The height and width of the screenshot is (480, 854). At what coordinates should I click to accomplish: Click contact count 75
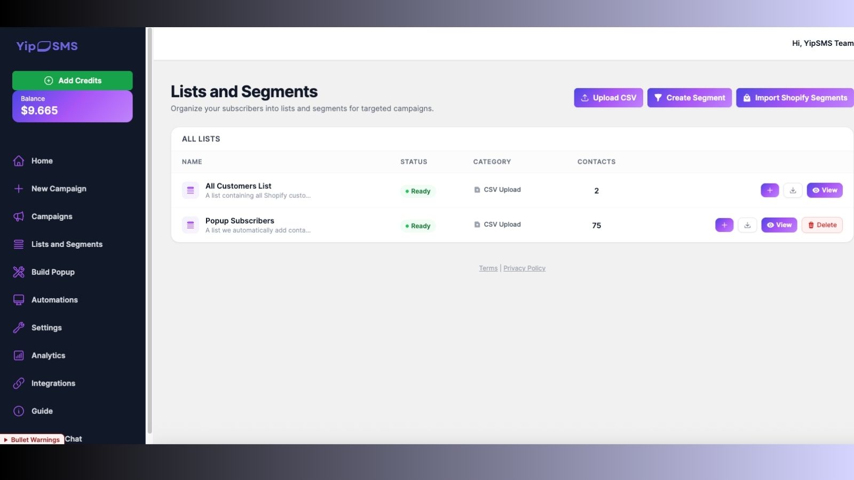point(597,226)
